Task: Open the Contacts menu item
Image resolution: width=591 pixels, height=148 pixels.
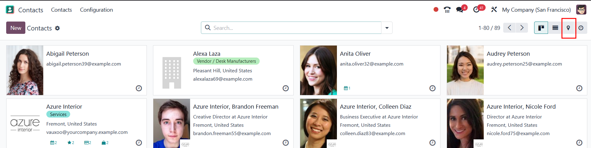Action: (62, 10)
